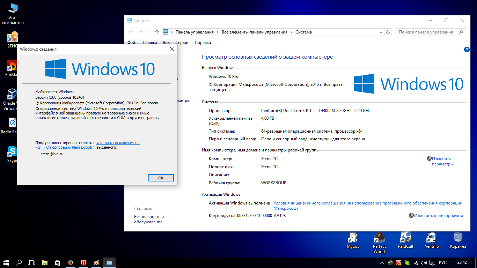Open the Сервис menu
This screenshot has height=268, width=477.
click(x=182, y=43)
